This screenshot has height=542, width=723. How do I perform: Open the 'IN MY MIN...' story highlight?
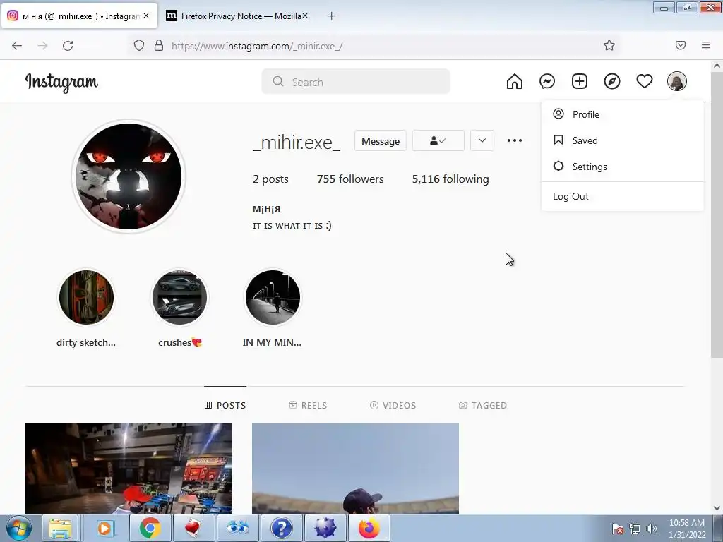coord(273,298)
